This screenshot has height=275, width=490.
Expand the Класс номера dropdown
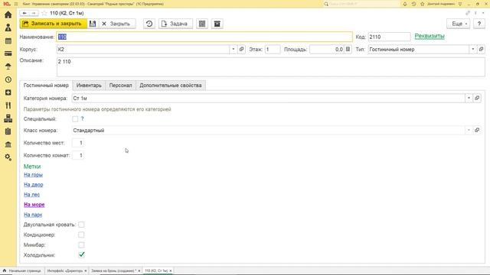[x=469, y=130]
